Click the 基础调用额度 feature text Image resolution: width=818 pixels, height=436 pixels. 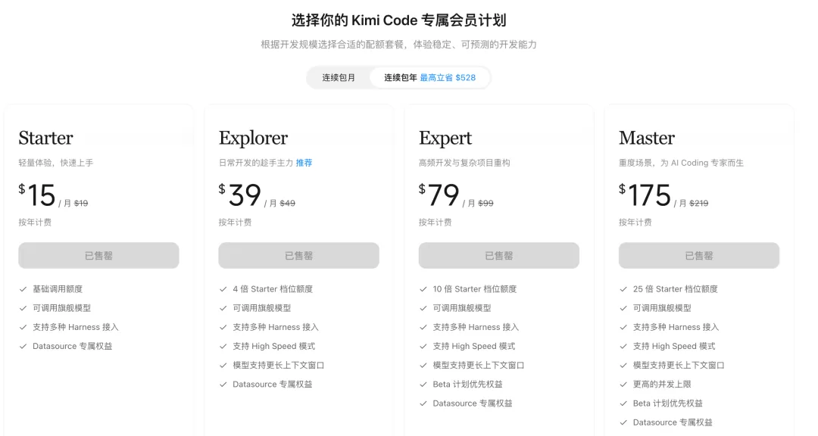coord(58,289)
